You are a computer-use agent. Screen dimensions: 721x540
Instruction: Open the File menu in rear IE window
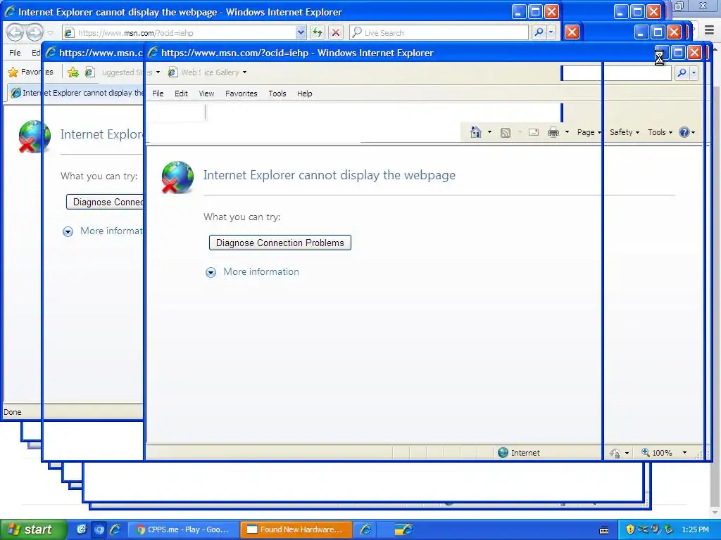click(x=15, y=53)
